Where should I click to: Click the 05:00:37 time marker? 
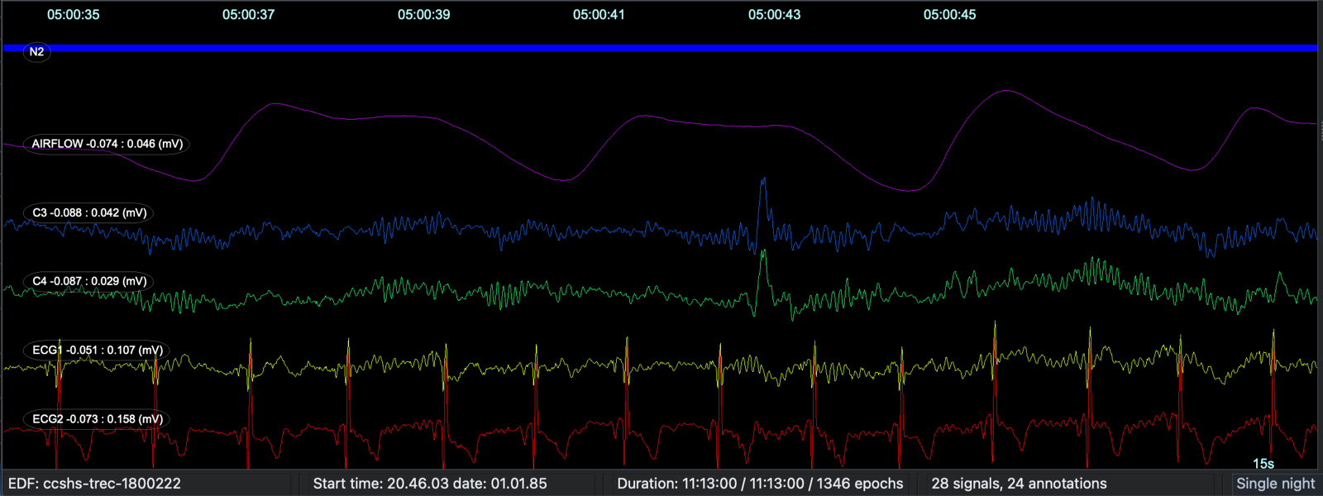tap(248, 15)
